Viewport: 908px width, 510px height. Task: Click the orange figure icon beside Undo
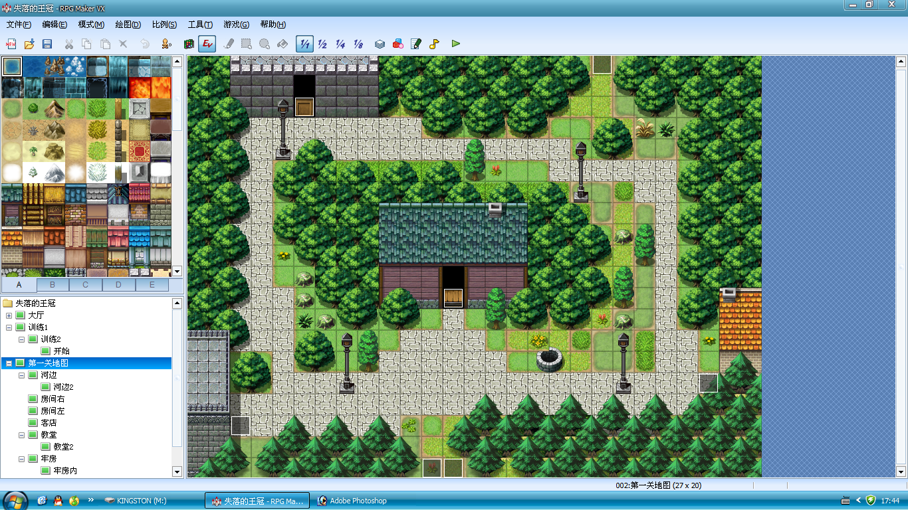click(166, 44)
